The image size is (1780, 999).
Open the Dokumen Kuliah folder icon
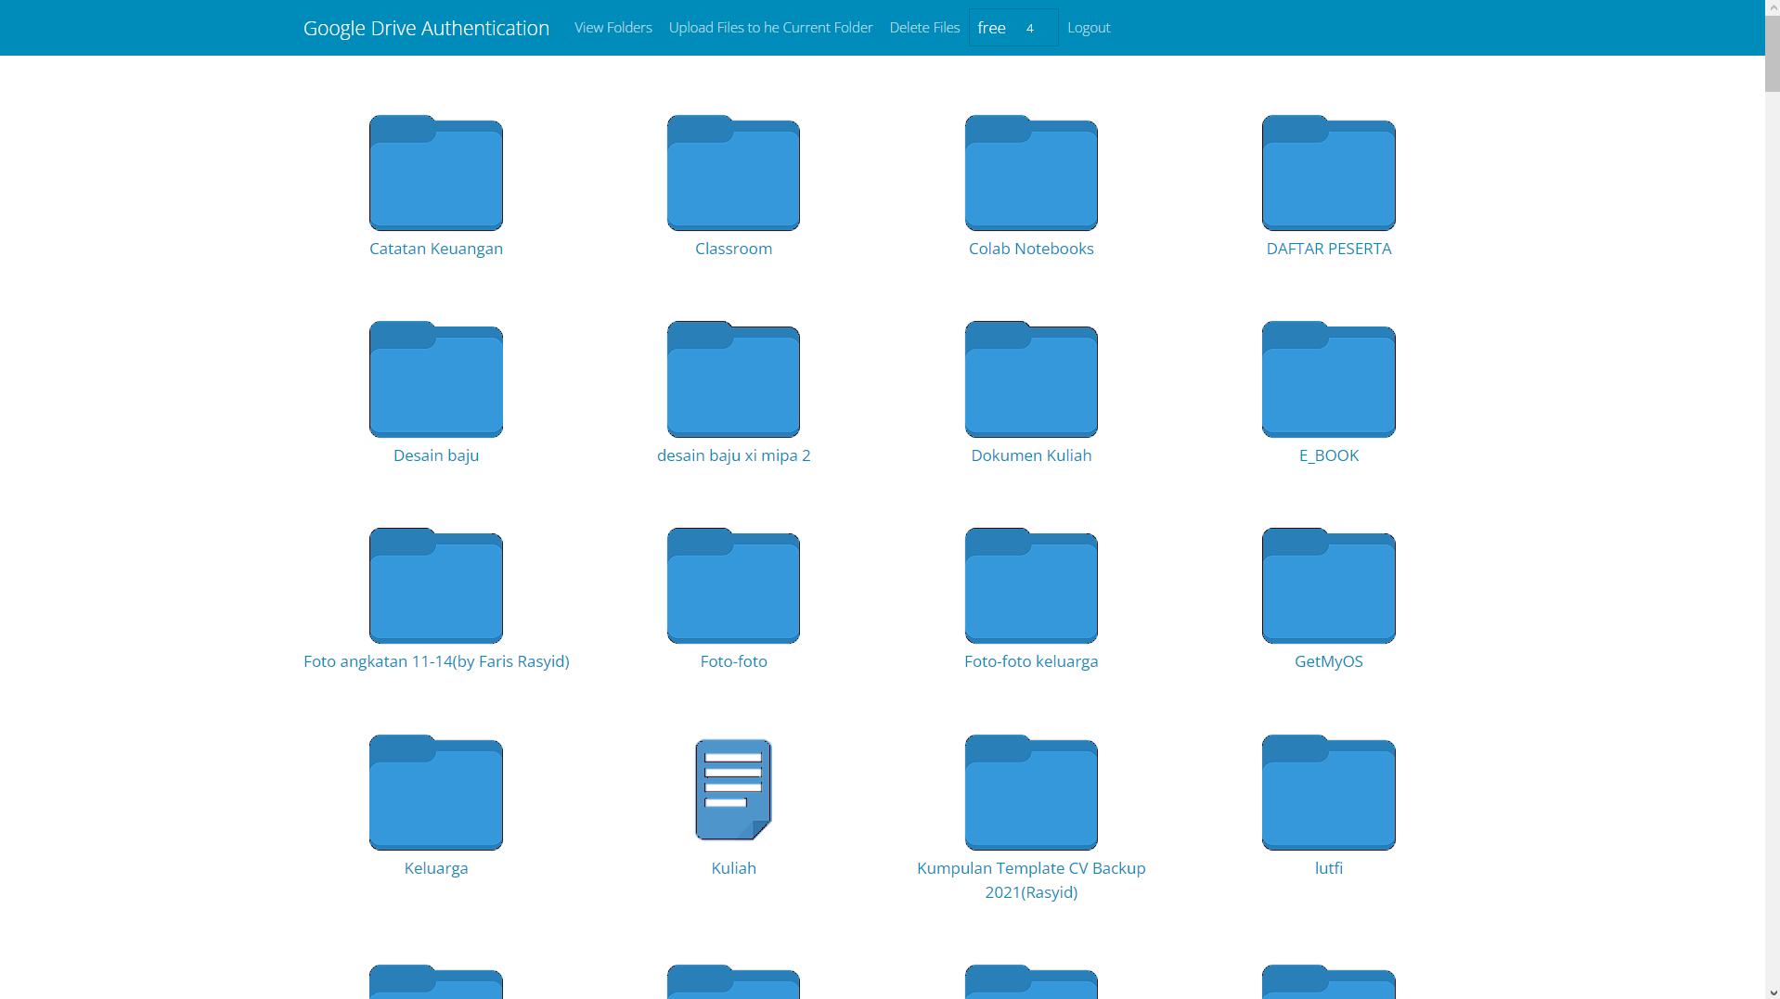tap(1031, 379)
